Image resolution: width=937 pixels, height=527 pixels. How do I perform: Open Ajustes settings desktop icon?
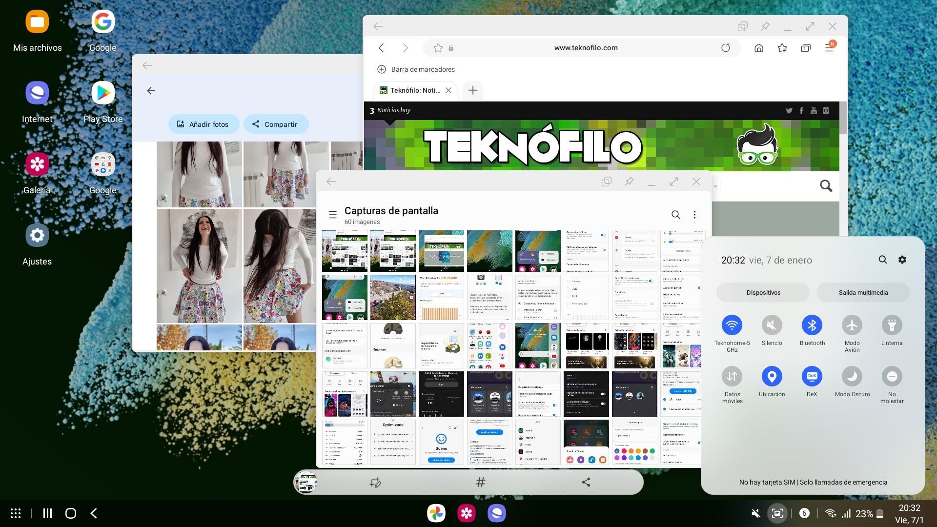(x=37, y=244)
